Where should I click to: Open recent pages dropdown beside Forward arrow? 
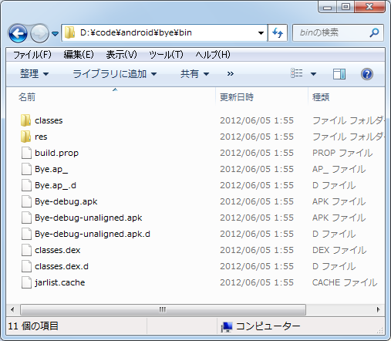click(x=55, y=34)
